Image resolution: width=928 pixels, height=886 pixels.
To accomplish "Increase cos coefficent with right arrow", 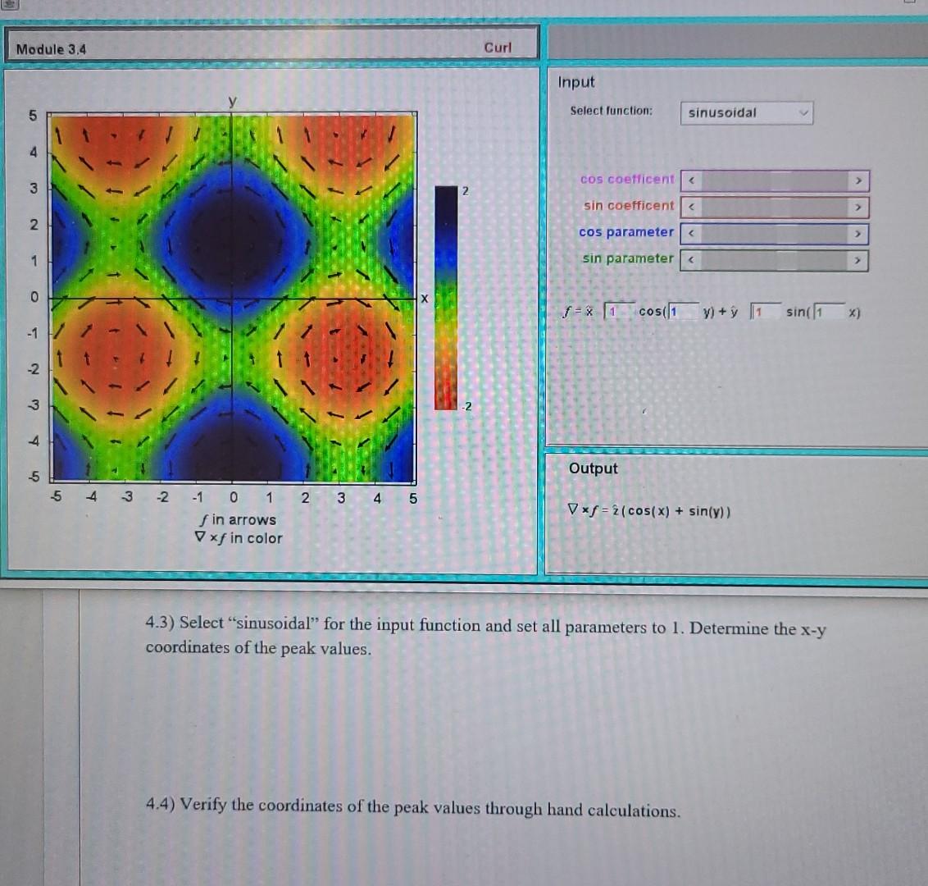I will pyautogui.click(x=857, y=180).
